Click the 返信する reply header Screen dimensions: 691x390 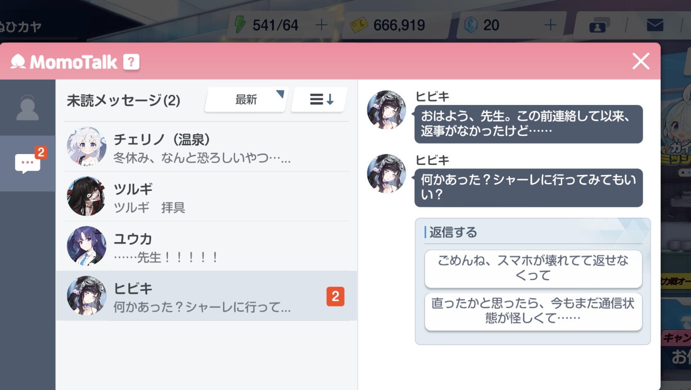click(x=453, y=232)
